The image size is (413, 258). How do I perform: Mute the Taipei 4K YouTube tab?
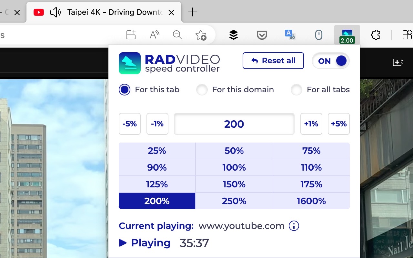click(55, 12)
